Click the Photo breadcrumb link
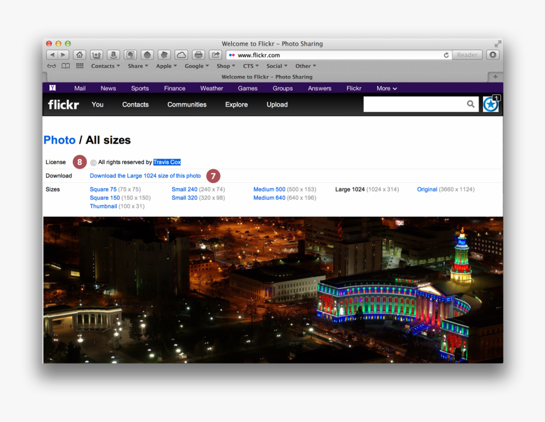Image resolution: width=545 pixels, height=422 pixels. coord(60,140)
